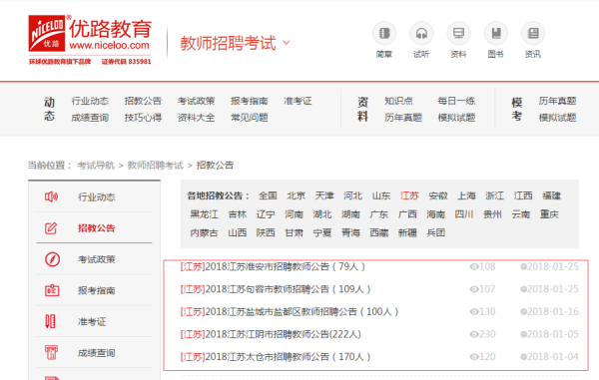Viewport: 599px width, 380px height.
Task: Click the score icon beside 成绩查询
Action: pyautogui.click(x=51, y=352)
